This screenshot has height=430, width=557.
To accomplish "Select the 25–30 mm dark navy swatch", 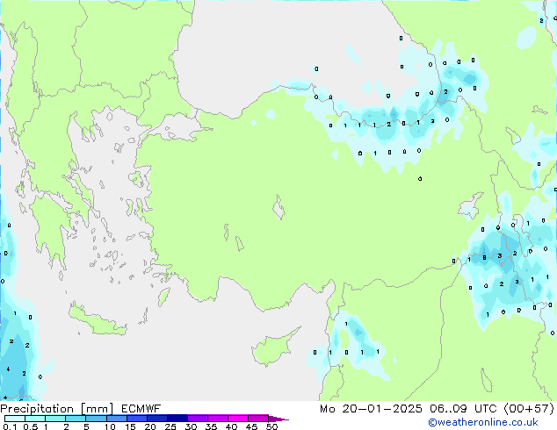I will click(177, 419).
